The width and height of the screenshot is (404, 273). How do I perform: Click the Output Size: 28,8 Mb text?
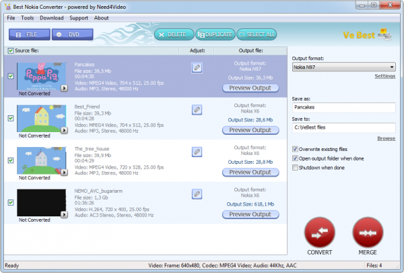click(x=250, y=162)
